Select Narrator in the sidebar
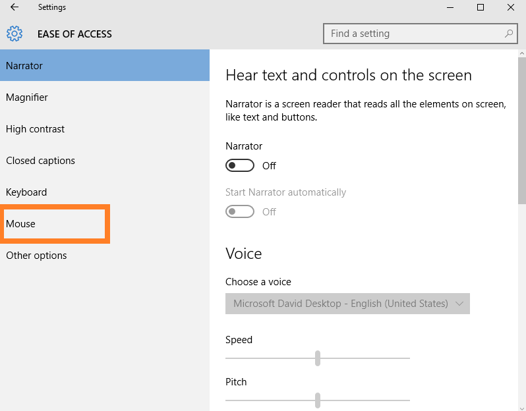 pyautogui.click(x=24, y=66)
